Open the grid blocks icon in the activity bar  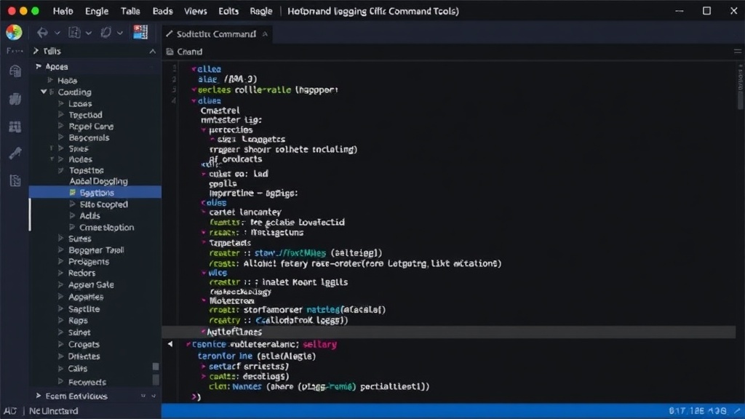(x=15, y=127)
